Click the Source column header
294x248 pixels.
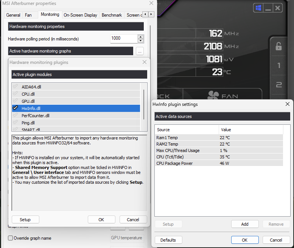pos(187,130)
